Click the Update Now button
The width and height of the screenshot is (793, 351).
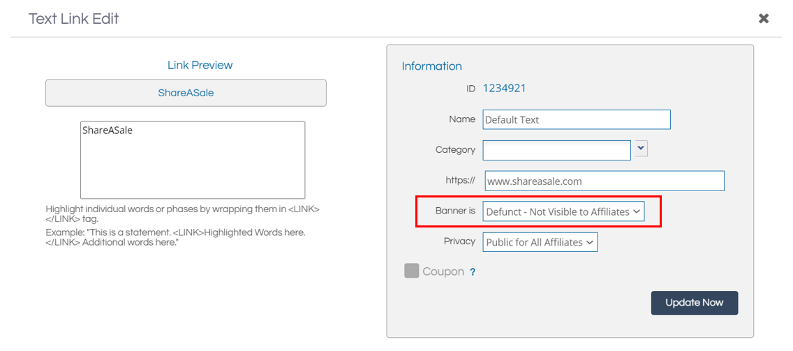tap(695, 303)
